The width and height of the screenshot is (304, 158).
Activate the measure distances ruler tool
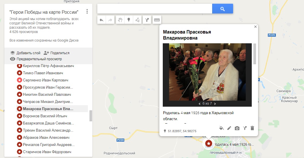[157, 20]
